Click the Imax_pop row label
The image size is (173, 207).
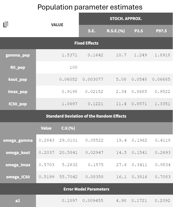click(18, 92)
